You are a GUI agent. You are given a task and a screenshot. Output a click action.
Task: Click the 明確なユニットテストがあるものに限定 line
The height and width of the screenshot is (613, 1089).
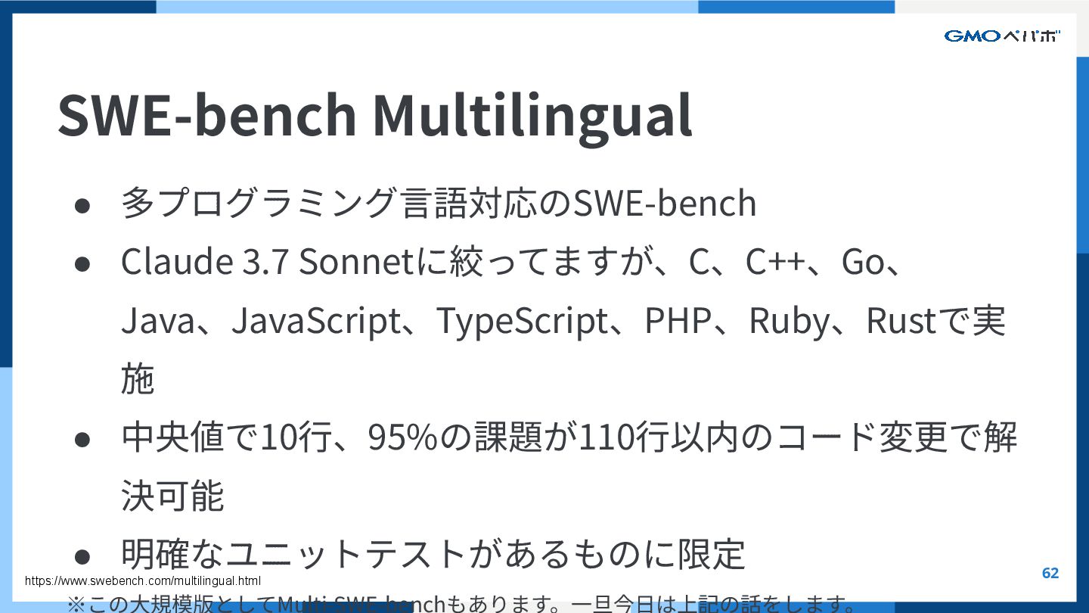[433, 555]
